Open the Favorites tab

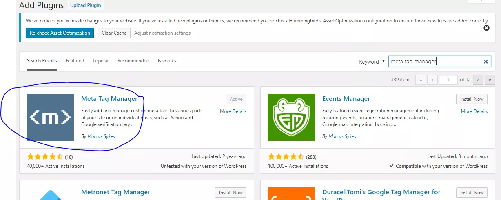pos(167,61)
